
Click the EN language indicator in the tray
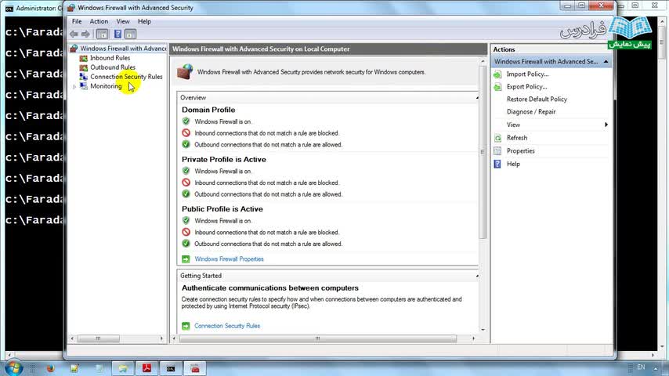coord(641,367)
